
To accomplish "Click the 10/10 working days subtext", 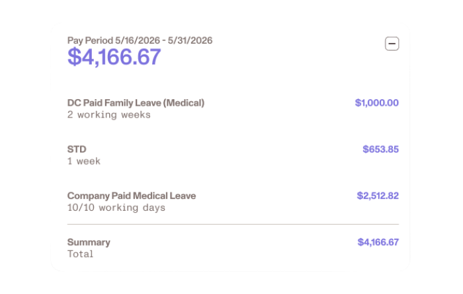I will [116, 207].
